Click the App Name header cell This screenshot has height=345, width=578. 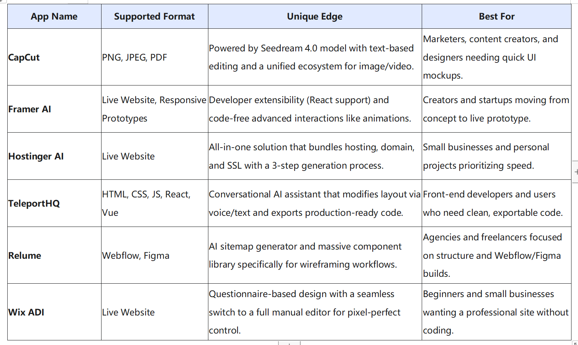tap(54, 16)
